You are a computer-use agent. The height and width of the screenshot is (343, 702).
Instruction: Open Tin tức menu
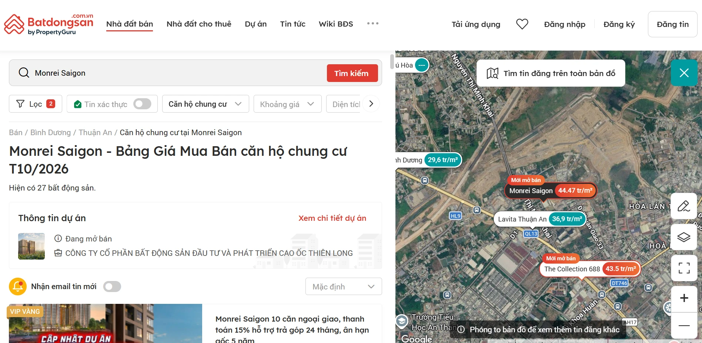click(293, 24)
